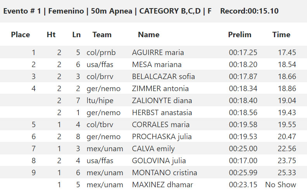Screen dimensions: 307x195
Task: Click the ZIMMER antonia name
Action: [x=160, y=89]
